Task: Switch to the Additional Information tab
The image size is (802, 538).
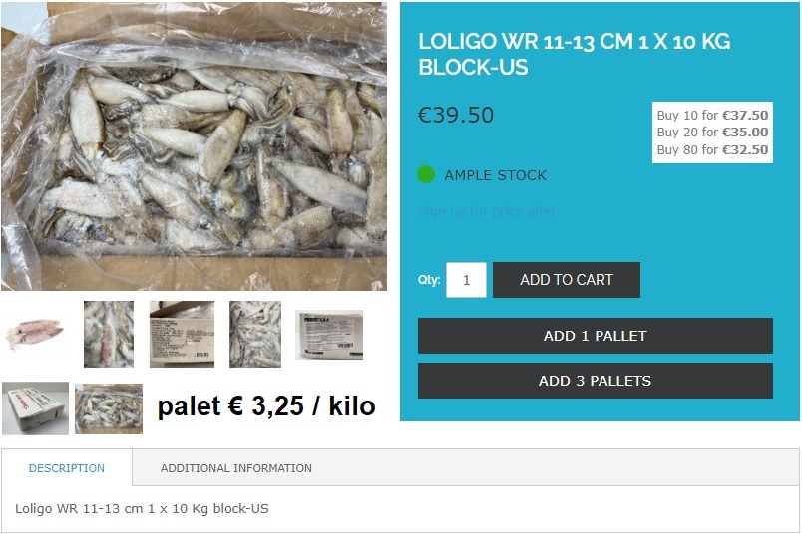Action: pyautogui.click(x=235, y=468)
